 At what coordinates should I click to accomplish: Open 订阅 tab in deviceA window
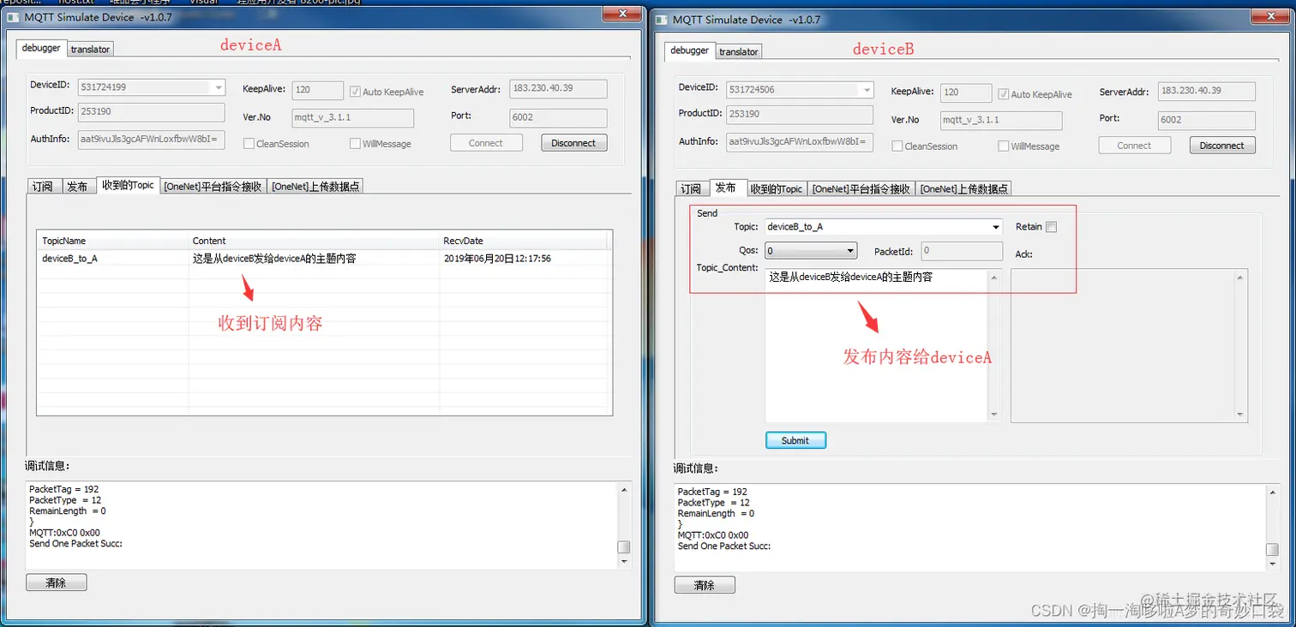point(44,187)
